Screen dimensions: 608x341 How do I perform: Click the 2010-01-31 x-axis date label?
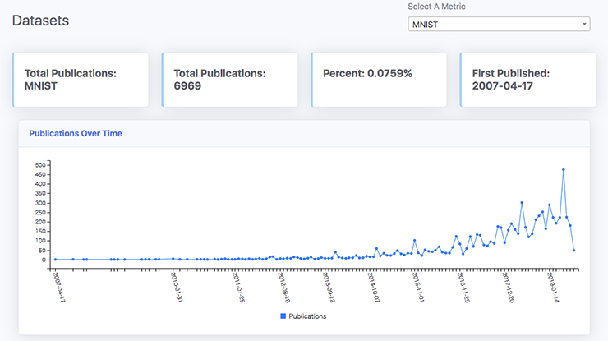176,288
